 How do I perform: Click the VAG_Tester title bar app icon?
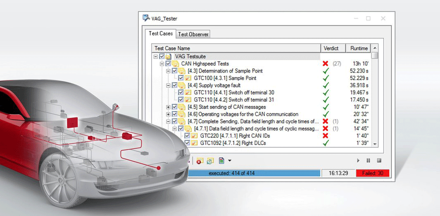pyautogui.click(x=146, y=18)
